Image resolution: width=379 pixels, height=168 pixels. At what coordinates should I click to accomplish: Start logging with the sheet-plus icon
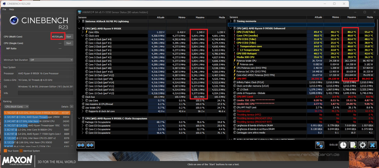click(x=353, y=145)
